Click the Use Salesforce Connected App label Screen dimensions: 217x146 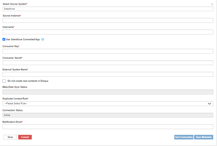coord(23,40)
